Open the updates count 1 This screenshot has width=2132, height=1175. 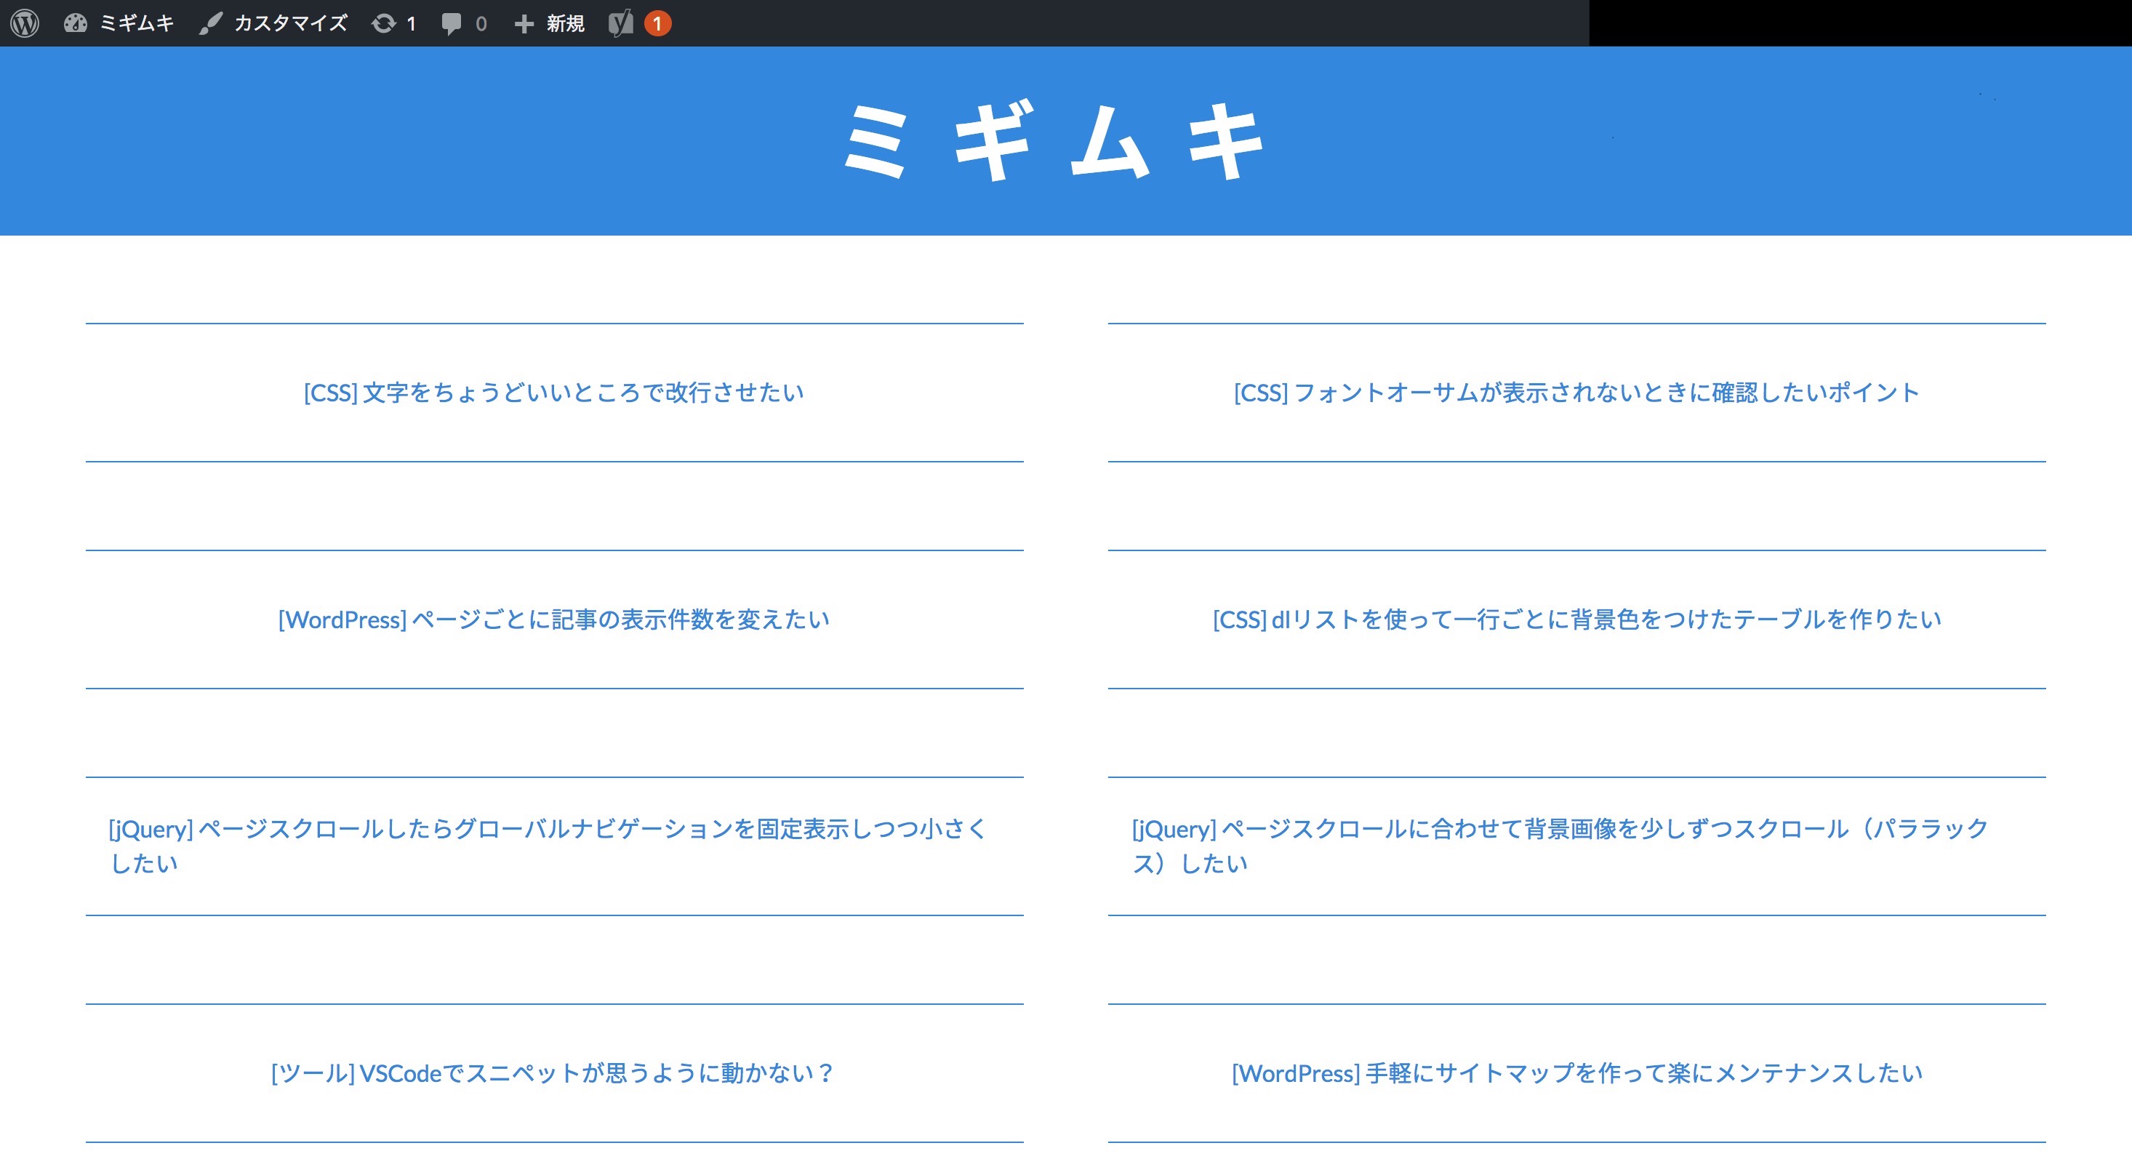pyautogui.click(x=411, y=24)
